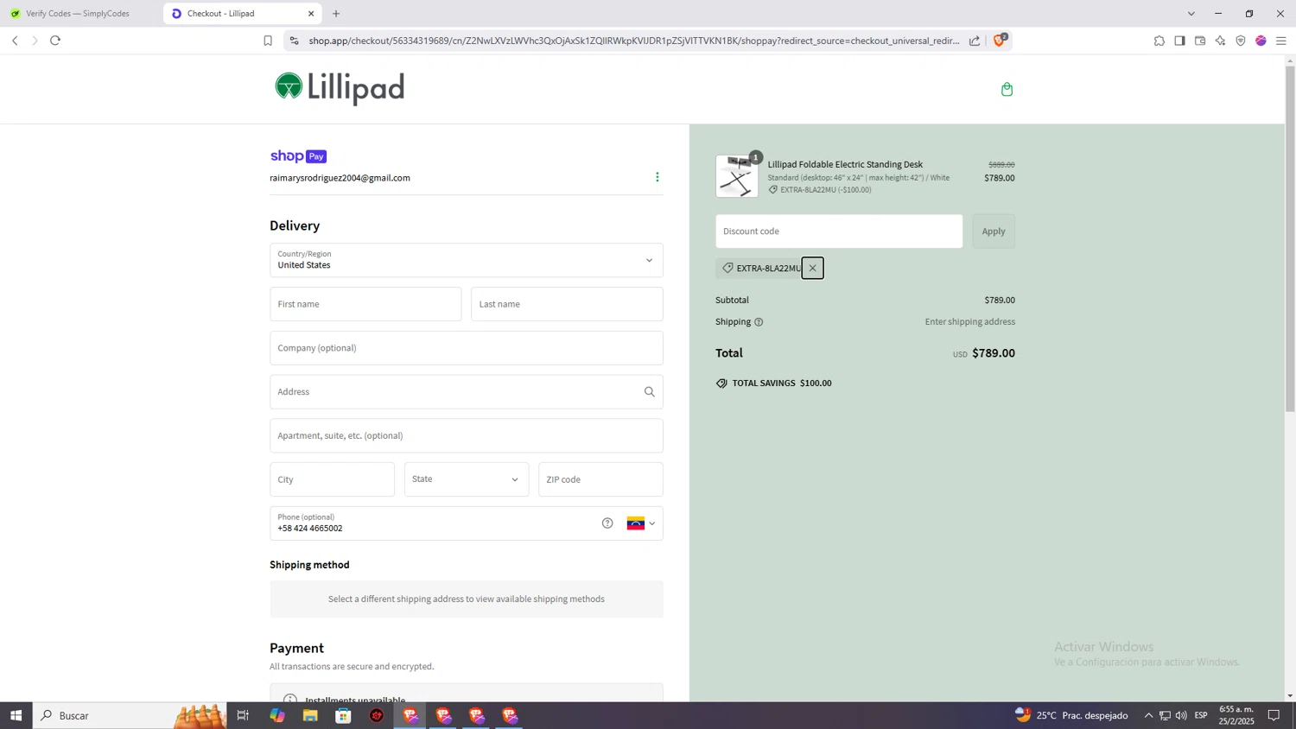Image resolution: width=1296 pixels, height=729 pixels.
Task: Click the standing desk product thumbnail
Action: pos(737,176)
